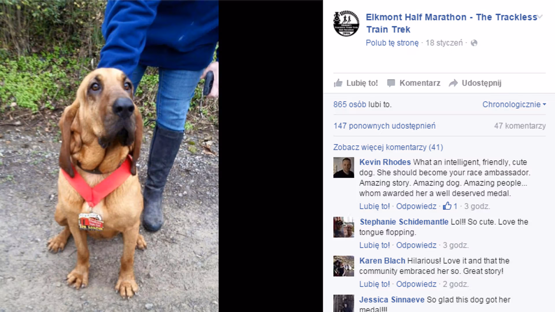Image resolution: width=555 pixels, height=312 pixels.
Task: Click the thumbs-up count on Kevin's comment
Action: click(450, 206)
